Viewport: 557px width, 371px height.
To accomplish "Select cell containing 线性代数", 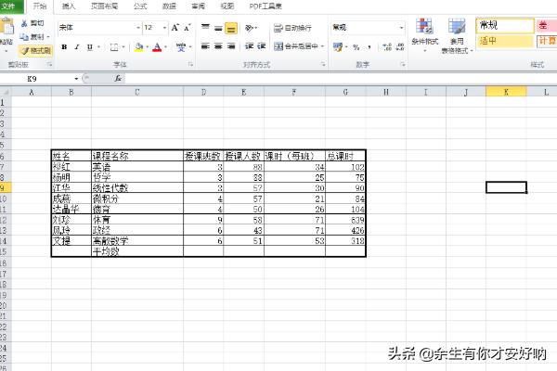I will (x=137, y=187).
